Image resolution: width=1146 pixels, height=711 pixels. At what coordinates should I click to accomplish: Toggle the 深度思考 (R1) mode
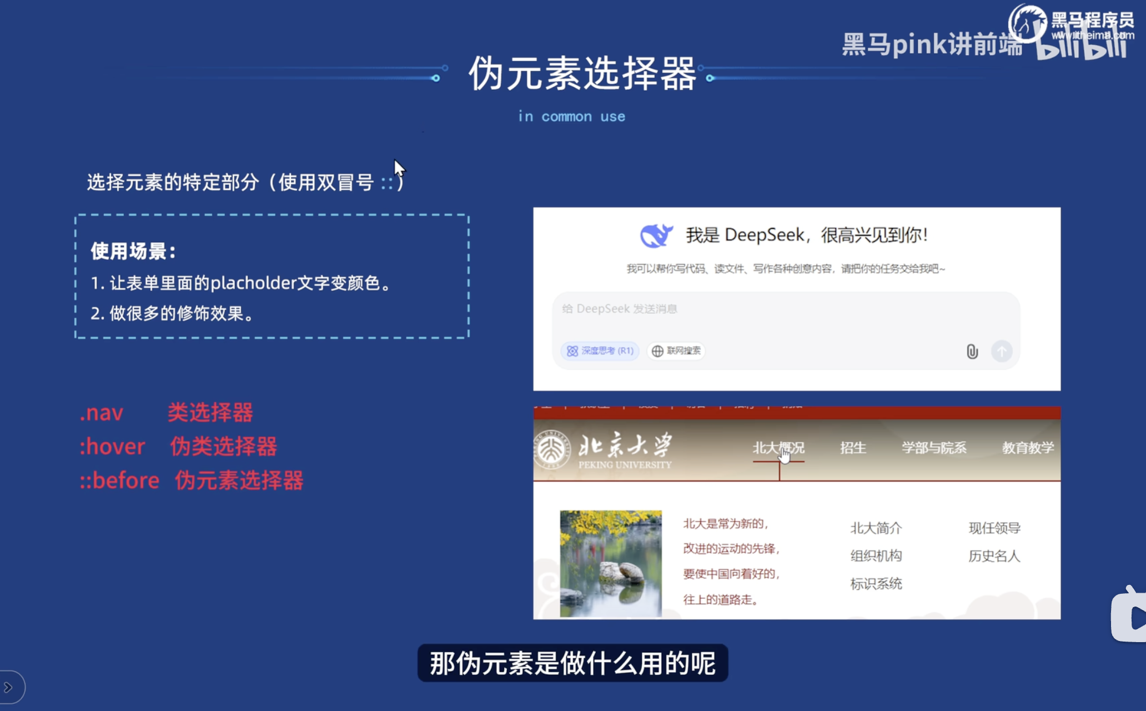600,351
